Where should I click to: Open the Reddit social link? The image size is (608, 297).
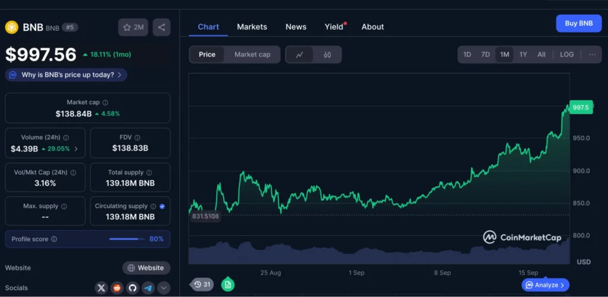(x=117, y=288)
